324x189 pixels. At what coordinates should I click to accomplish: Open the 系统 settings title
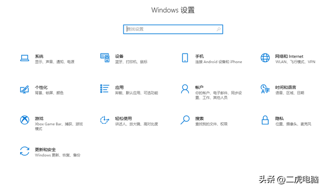coord(39,56)
